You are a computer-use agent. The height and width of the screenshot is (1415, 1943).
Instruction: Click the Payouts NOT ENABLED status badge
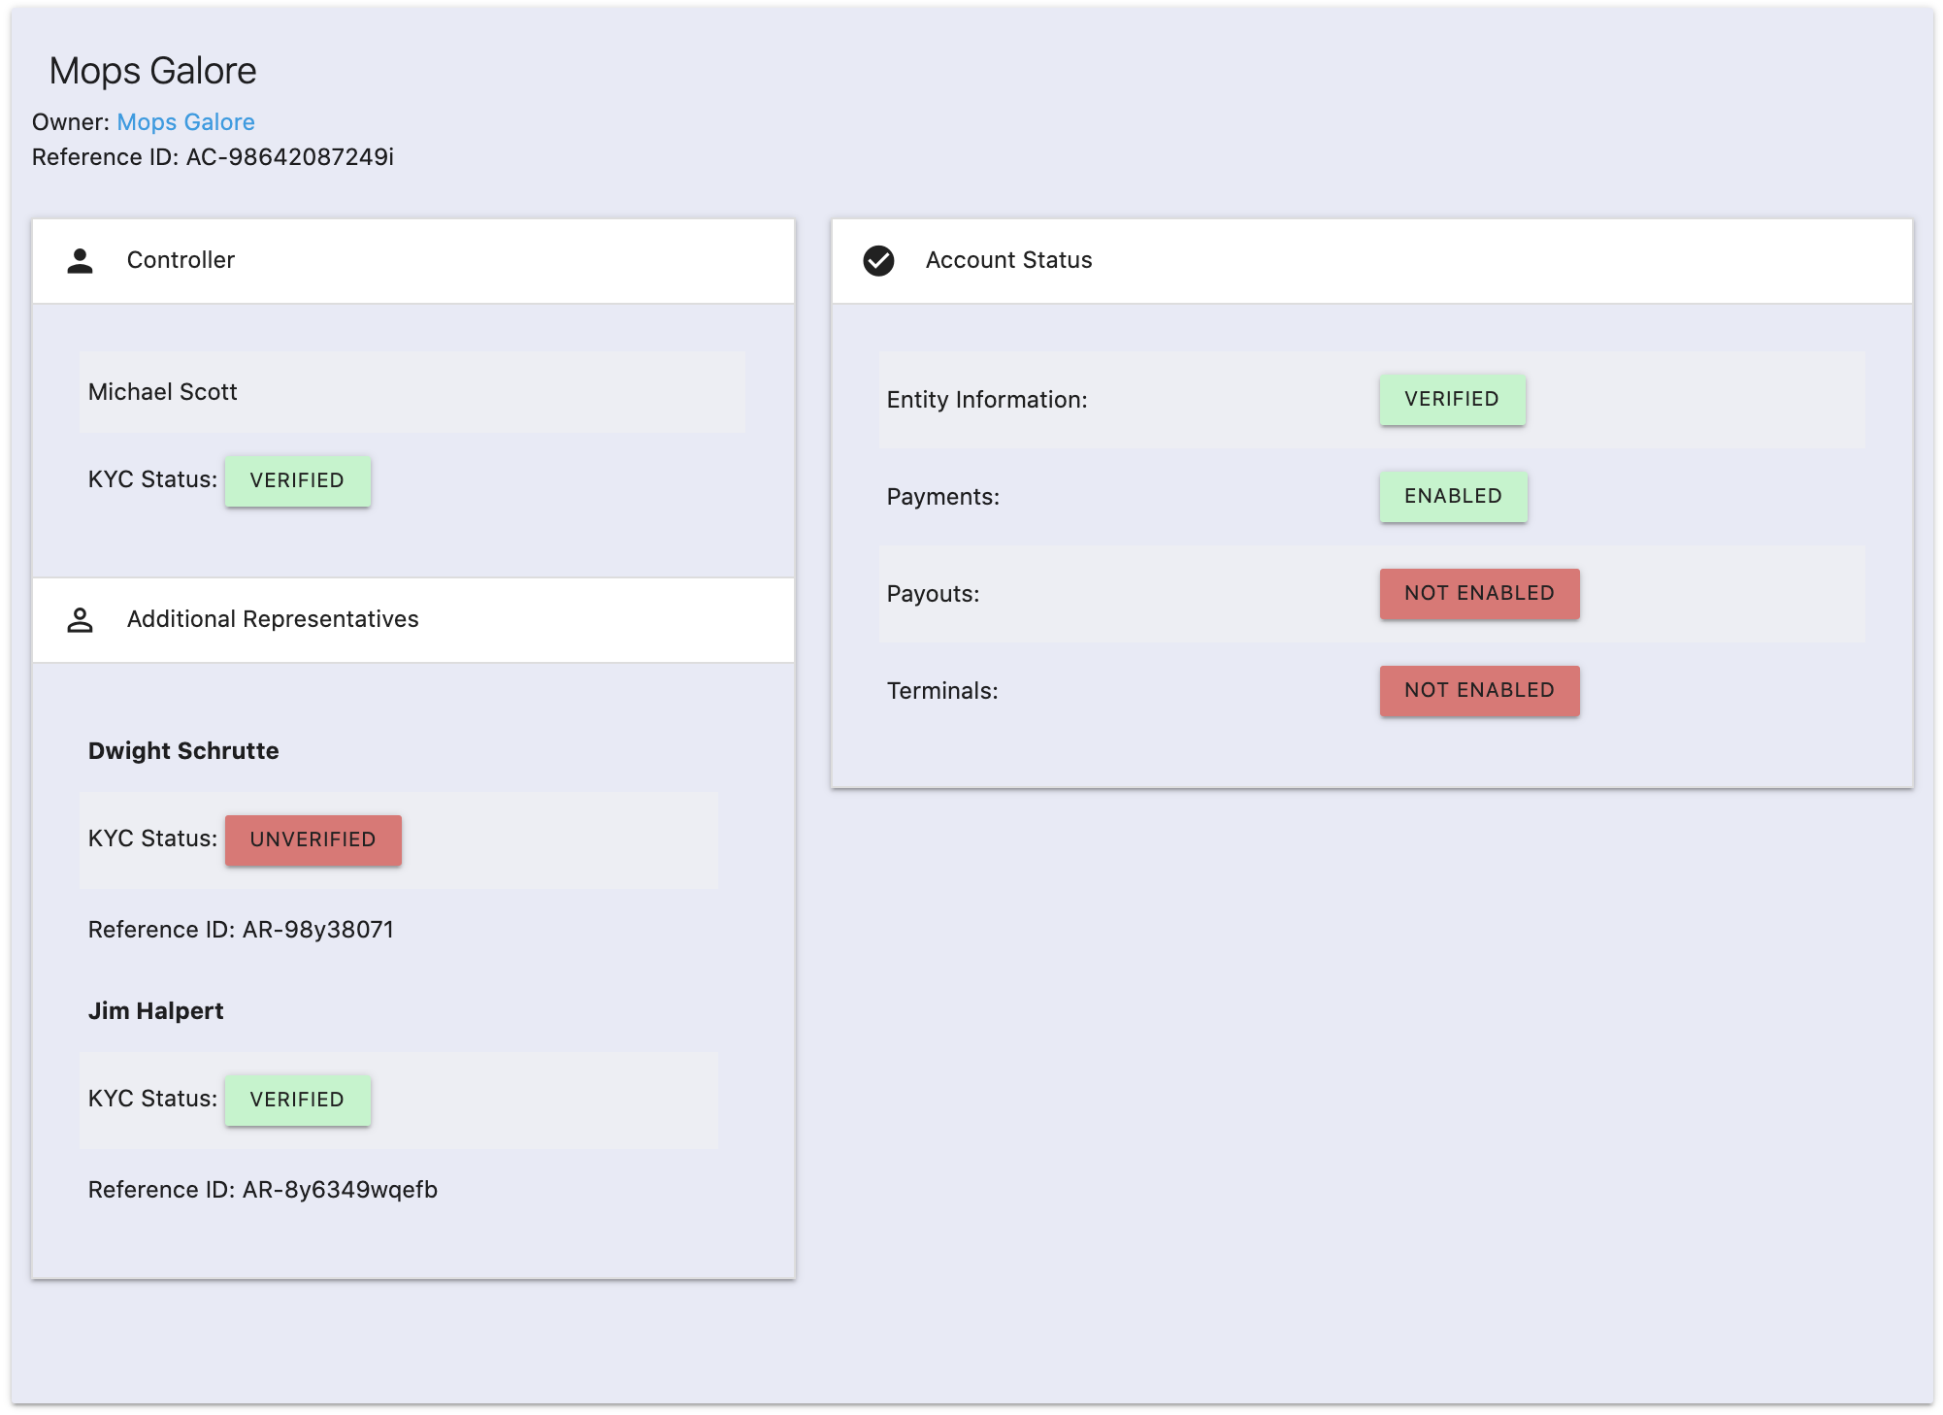(1478, 593)
